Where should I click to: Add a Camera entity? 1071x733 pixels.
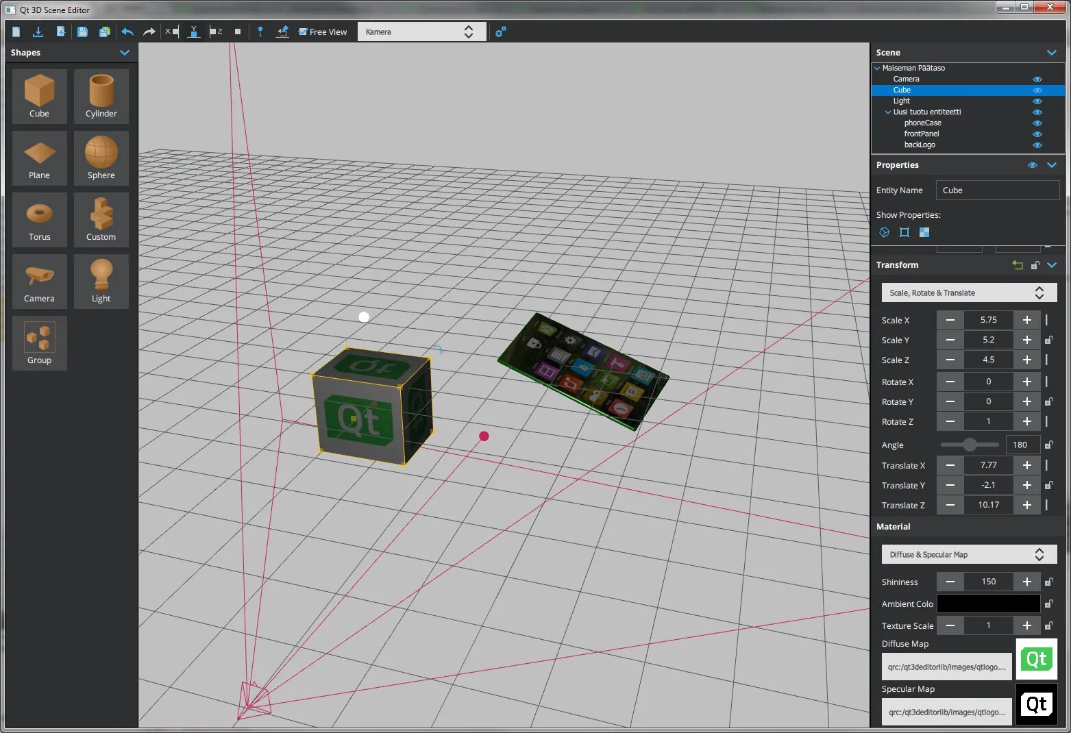pos(39,281)
